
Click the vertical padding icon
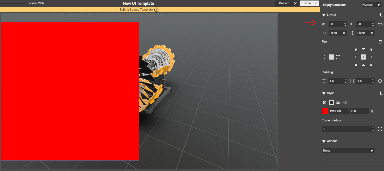324,81
